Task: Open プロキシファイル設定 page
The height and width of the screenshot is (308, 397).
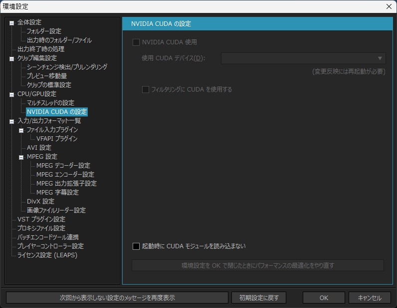Action: pyautogui.click(x=41, y=228)
